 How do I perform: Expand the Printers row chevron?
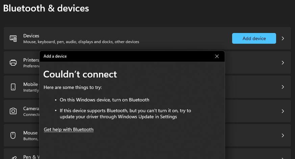283,63
